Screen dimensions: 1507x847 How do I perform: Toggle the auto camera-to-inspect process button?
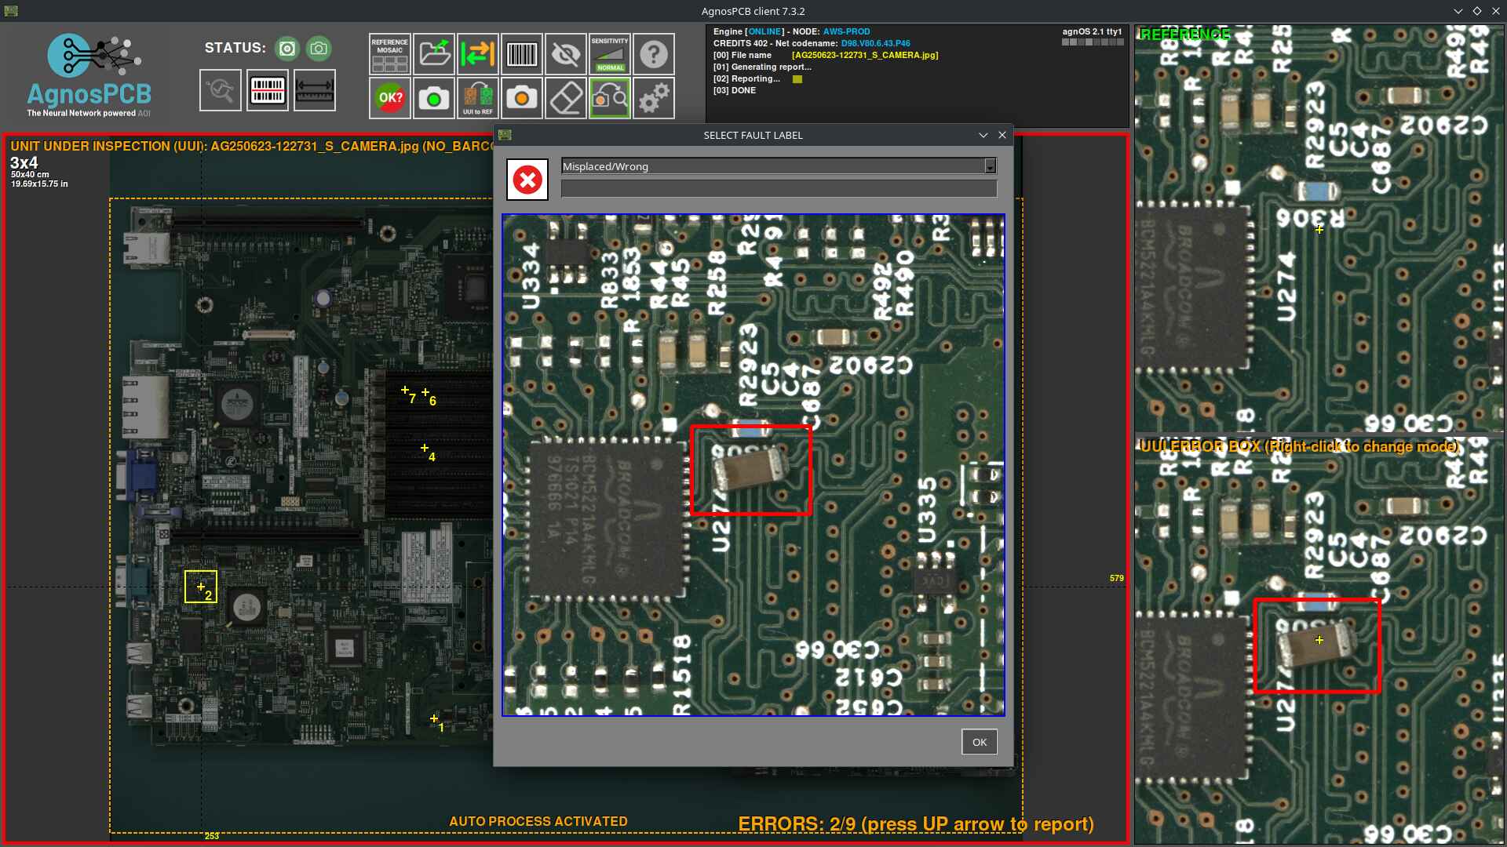[610, 99]
